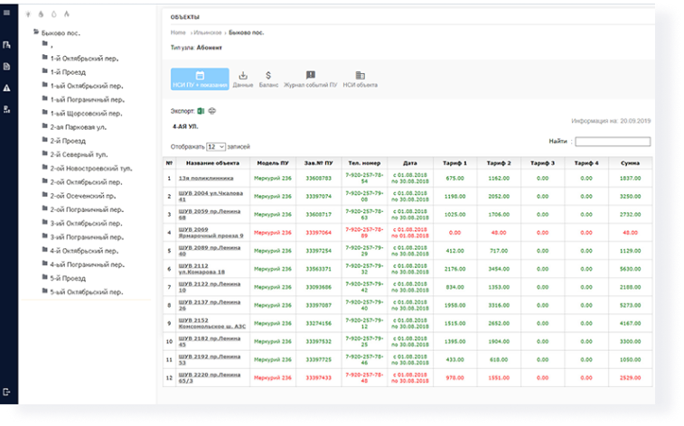Collapse the Быково пос. tree folder

(x=36, y=32)
